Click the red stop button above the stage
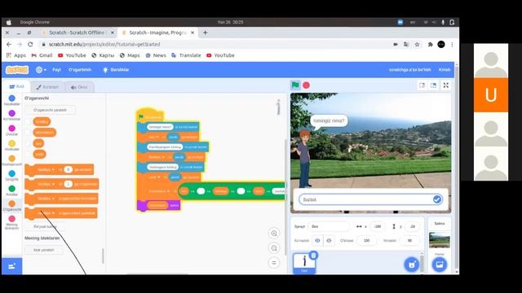 (x=307, y=85)
